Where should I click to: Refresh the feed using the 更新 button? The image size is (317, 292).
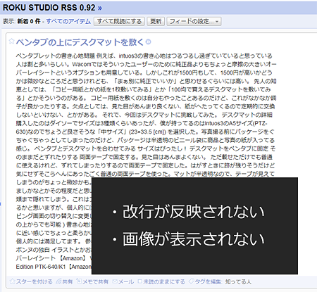(156, 21)
